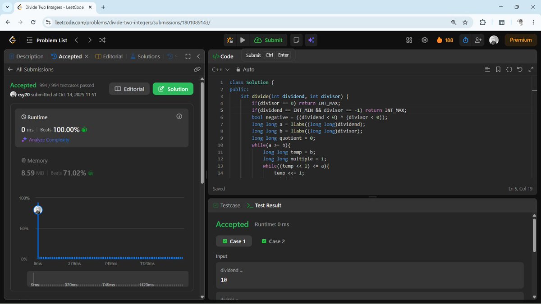Image resolution: width=541 pixels, height=304 pixels.
Task: Click the invite user icon
Action: point(478,40)
